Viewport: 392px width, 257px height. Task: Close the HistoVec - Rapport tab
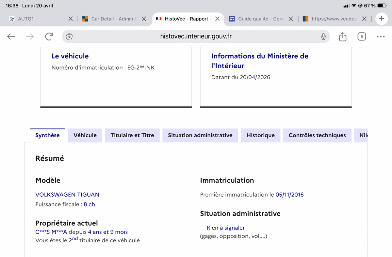[x=217, y=19]
